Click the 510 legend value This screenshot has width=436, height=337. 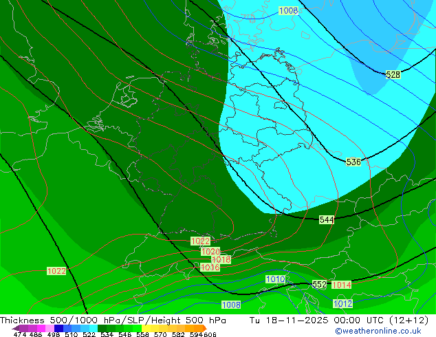(72, 334)
